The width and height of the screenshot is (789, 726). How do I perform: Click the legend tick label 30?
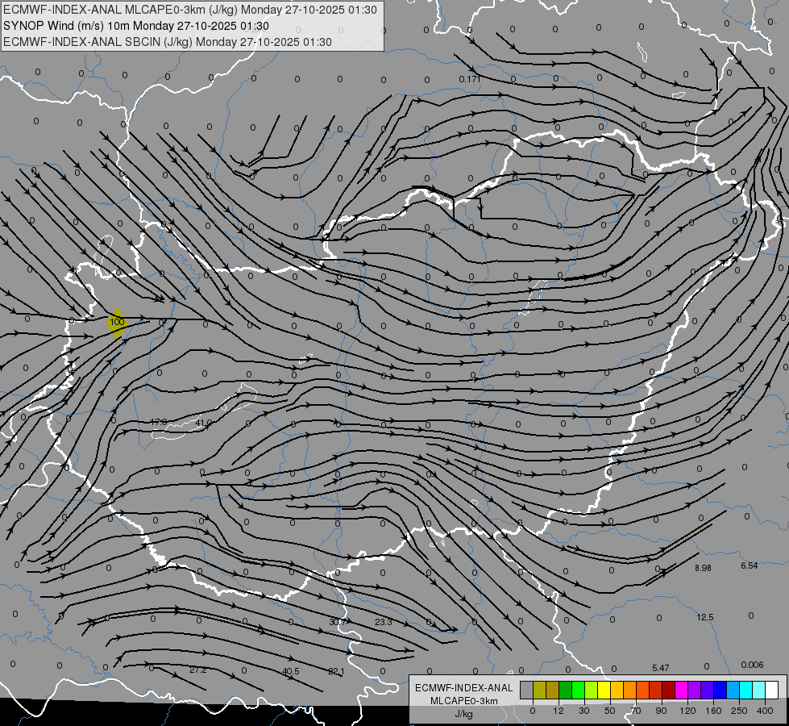click(584, 711)
